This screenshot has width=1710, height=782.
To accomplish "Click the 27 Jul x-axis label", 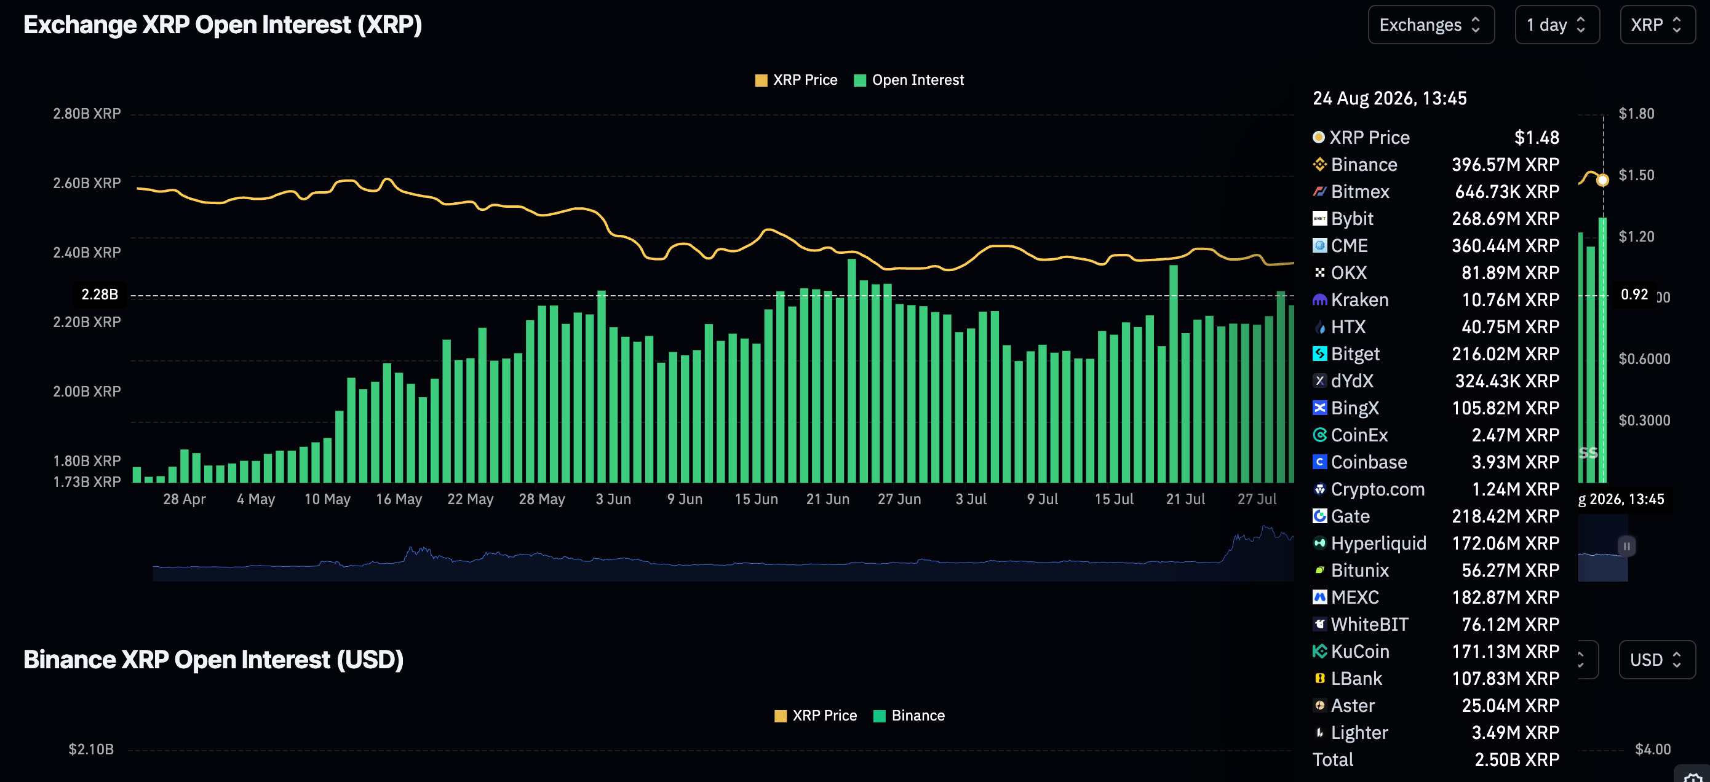I will pos(1257,499).
